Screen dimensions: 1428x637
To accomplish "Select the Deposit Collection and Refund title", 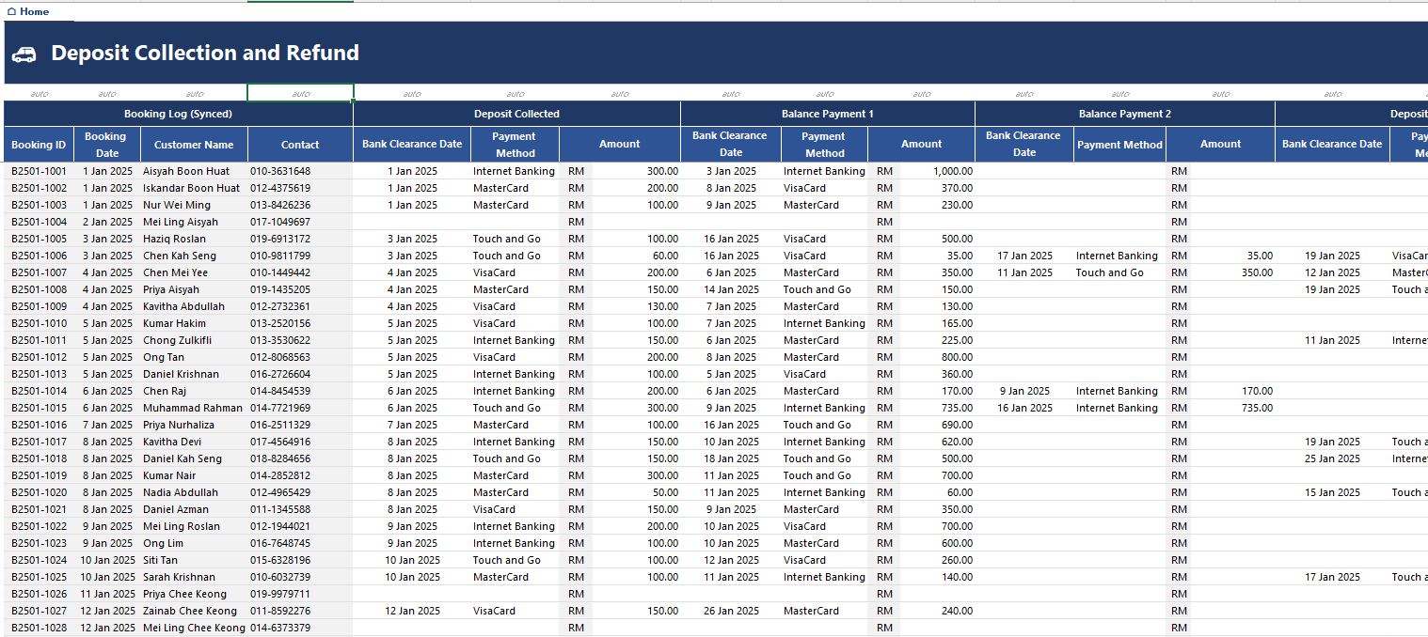I will click(x=205, y=53).
